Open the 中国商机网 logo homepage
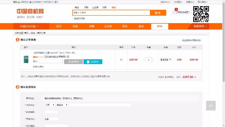This screenshot has height=127, width=225. [x=30, y=11]
